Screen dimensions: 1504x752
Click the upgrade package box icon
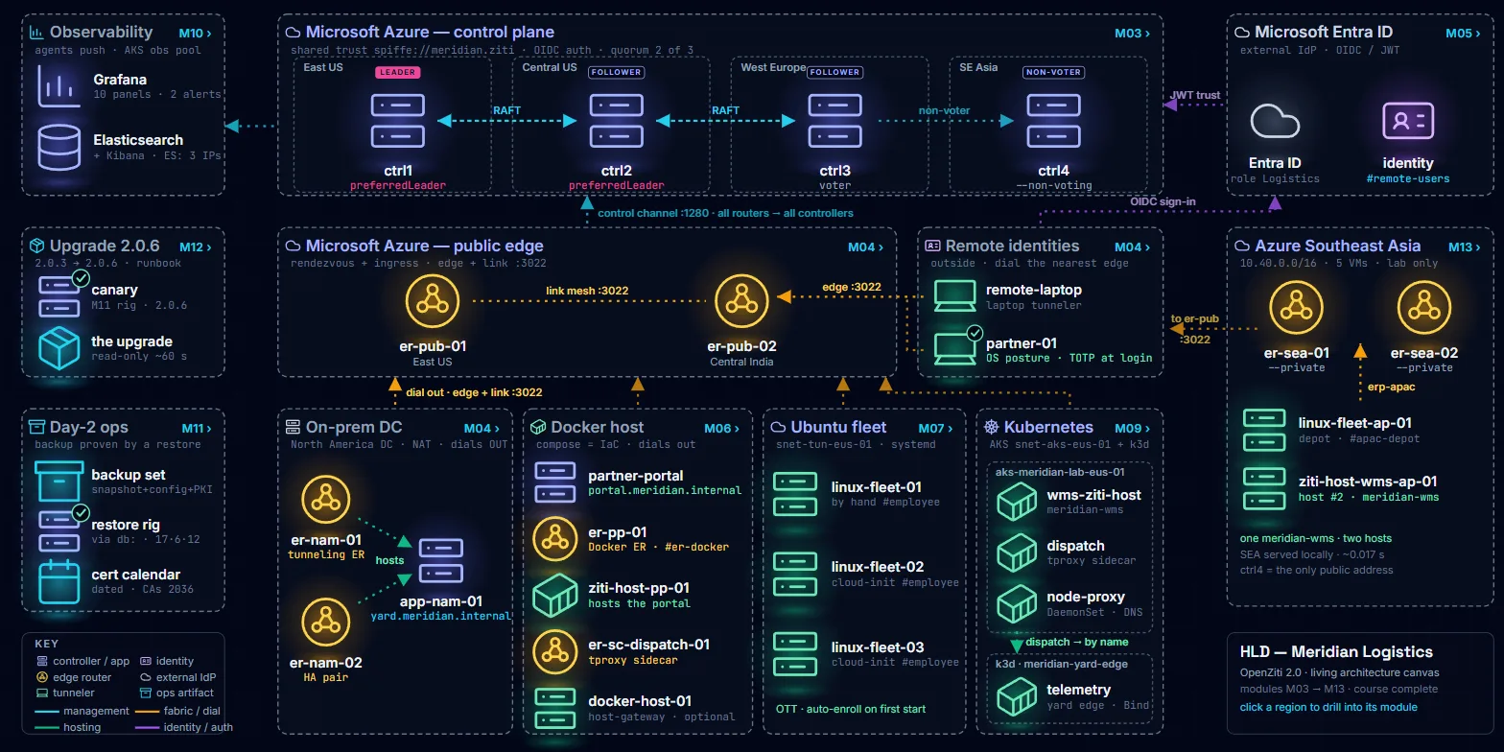point(59,349)
